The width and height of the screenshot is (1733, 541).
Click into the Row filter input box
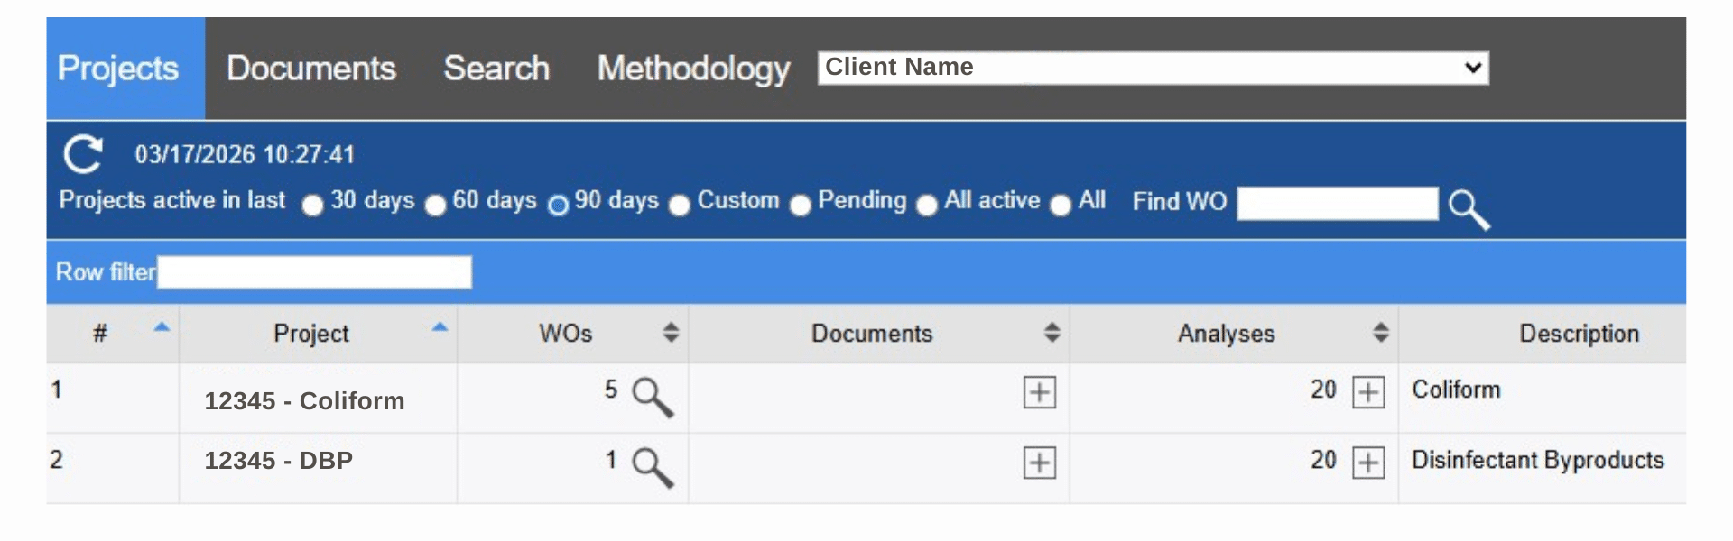click(314, 272)
